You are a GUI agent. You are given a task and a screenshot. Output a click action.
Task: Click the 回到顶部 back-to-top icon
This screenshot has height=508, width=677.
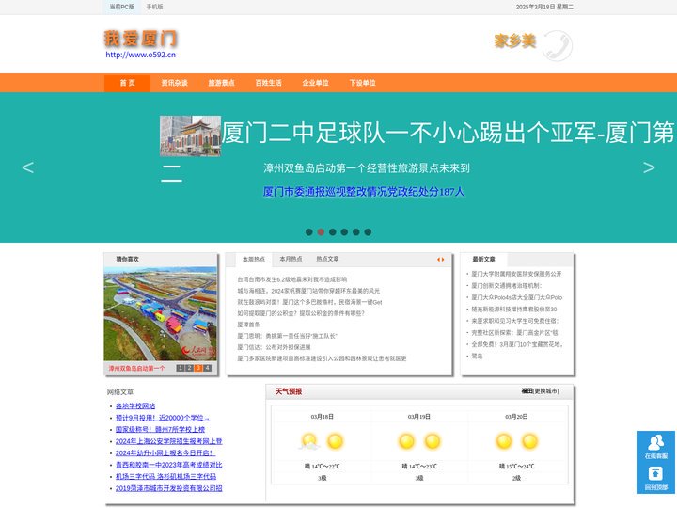pos(655,478)
